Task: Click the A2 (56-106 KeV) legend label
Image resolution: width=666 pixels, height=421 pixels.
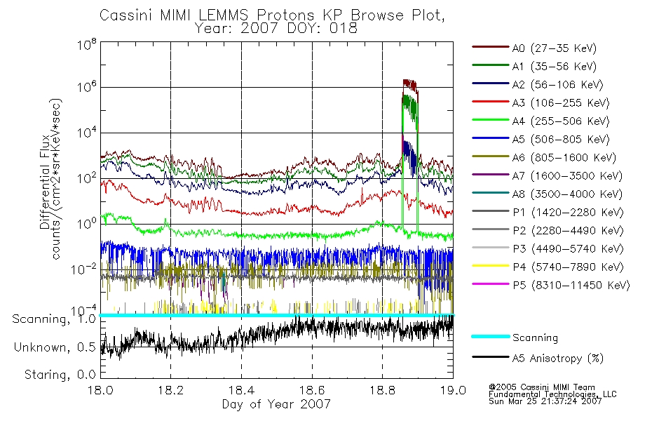Action: [x=558, y=85]
